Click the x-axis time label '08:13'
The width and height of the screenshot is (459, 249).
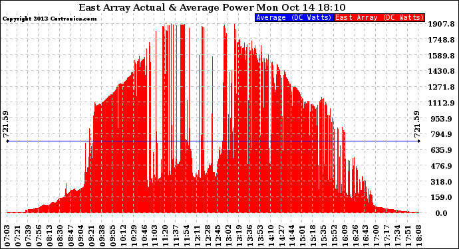coord(49,236)
